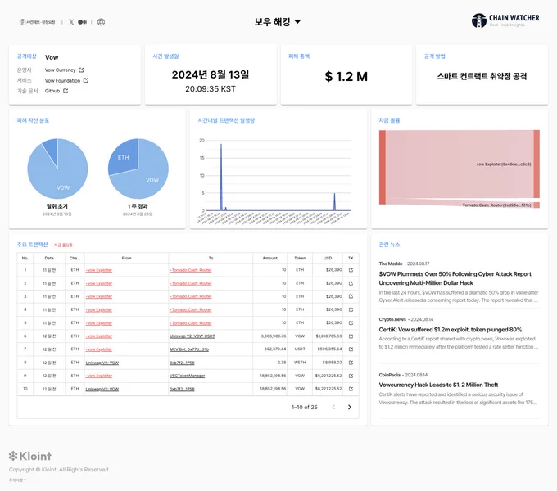Screen dimensions: 557x491
Task: Click the Kloint logo in footer
Action: click(x=30, y=456)
